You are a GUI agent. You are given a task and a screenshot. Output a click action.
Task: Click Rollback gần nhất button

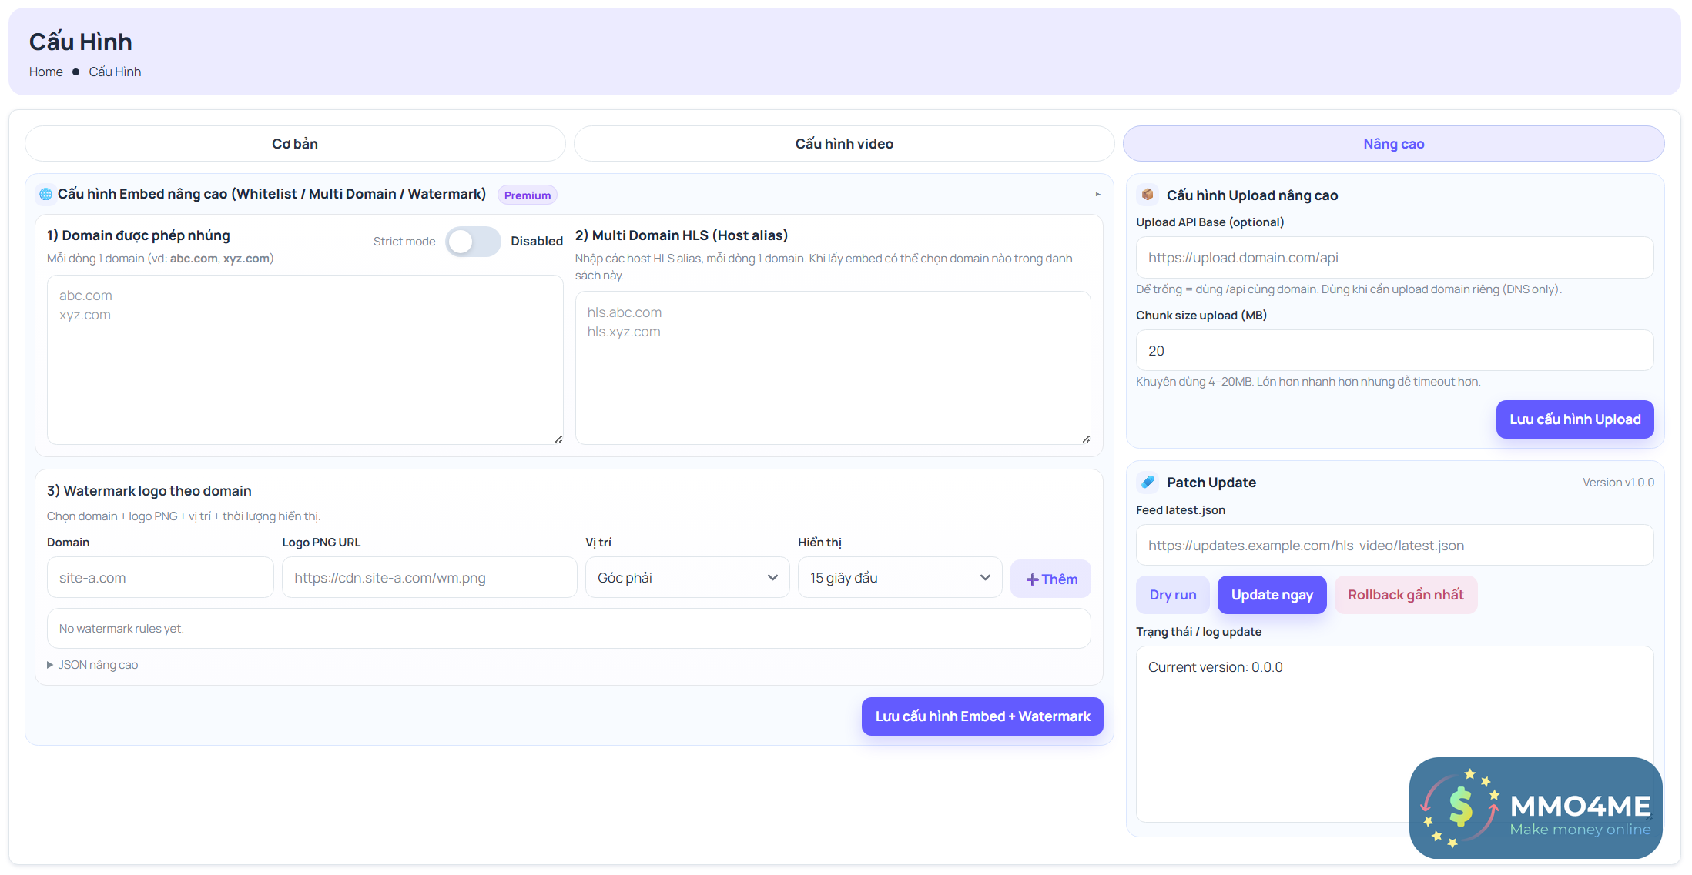click(x=1406, y=595)
